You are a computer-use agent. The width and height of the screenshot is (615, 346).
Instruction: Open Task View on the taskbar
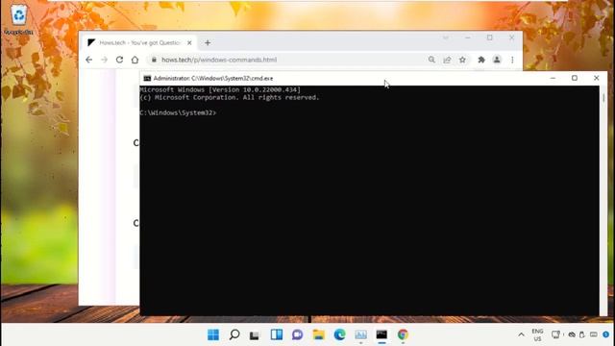(x=255, y=334)
